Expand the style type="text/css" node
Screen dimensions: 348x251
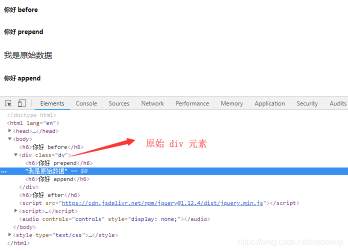(10, 234)
